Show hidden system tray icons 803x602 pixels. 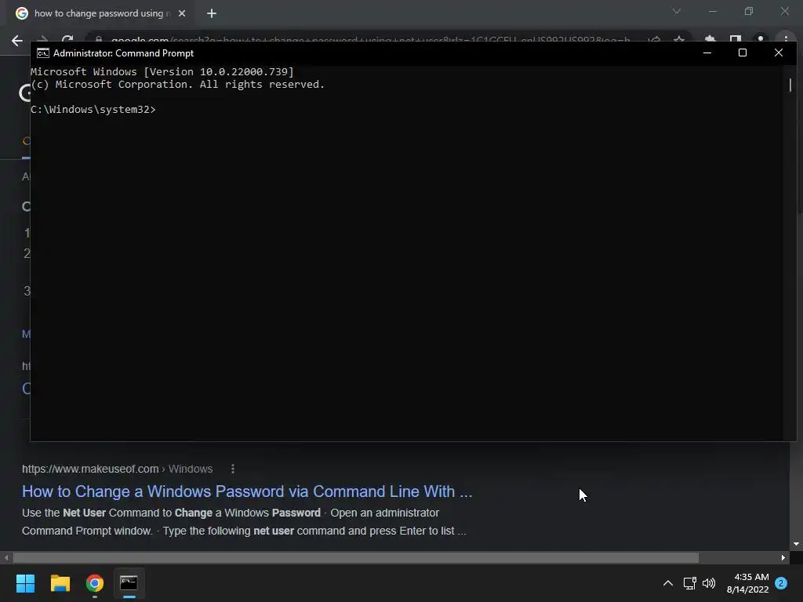click(668, 583)
